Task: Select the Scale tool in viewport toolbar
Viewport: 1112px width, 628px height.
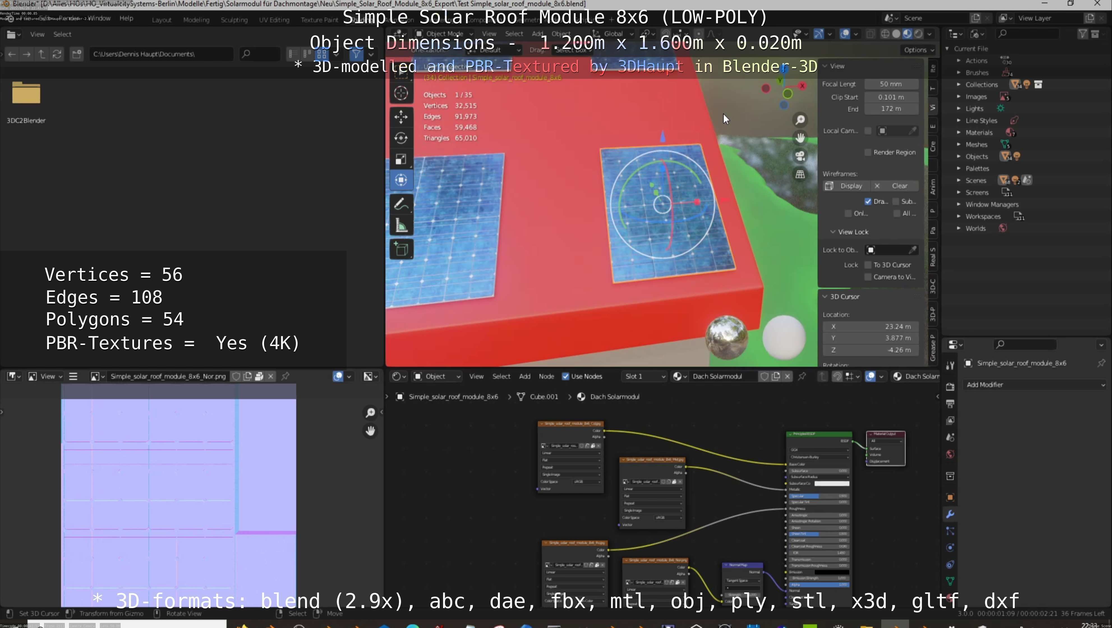Action: pos(401,159)
